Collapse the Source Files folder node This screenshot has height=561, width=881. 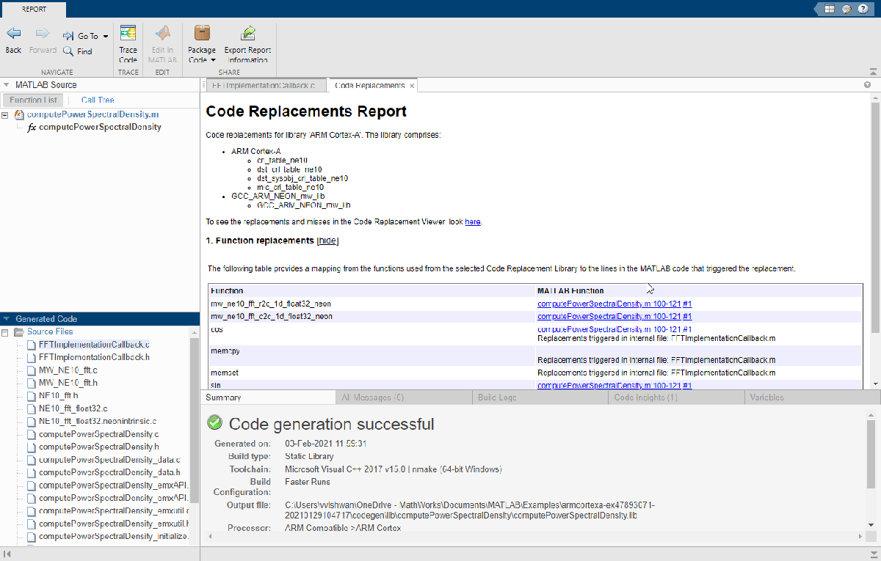[x=6, y=332]
